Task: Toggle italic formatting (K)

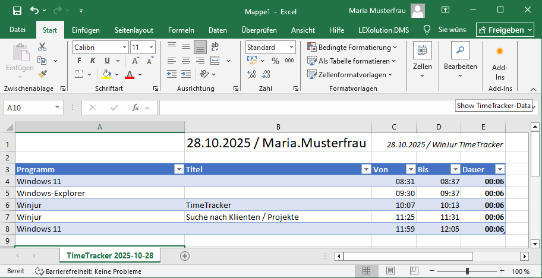Action: (93, 61)
